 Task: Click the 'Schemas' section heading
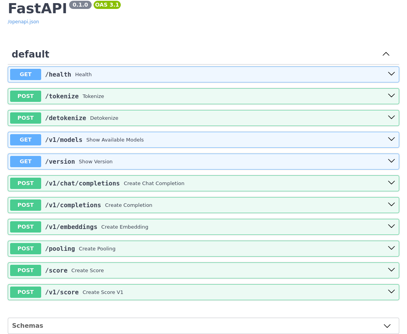click(28, 326)
